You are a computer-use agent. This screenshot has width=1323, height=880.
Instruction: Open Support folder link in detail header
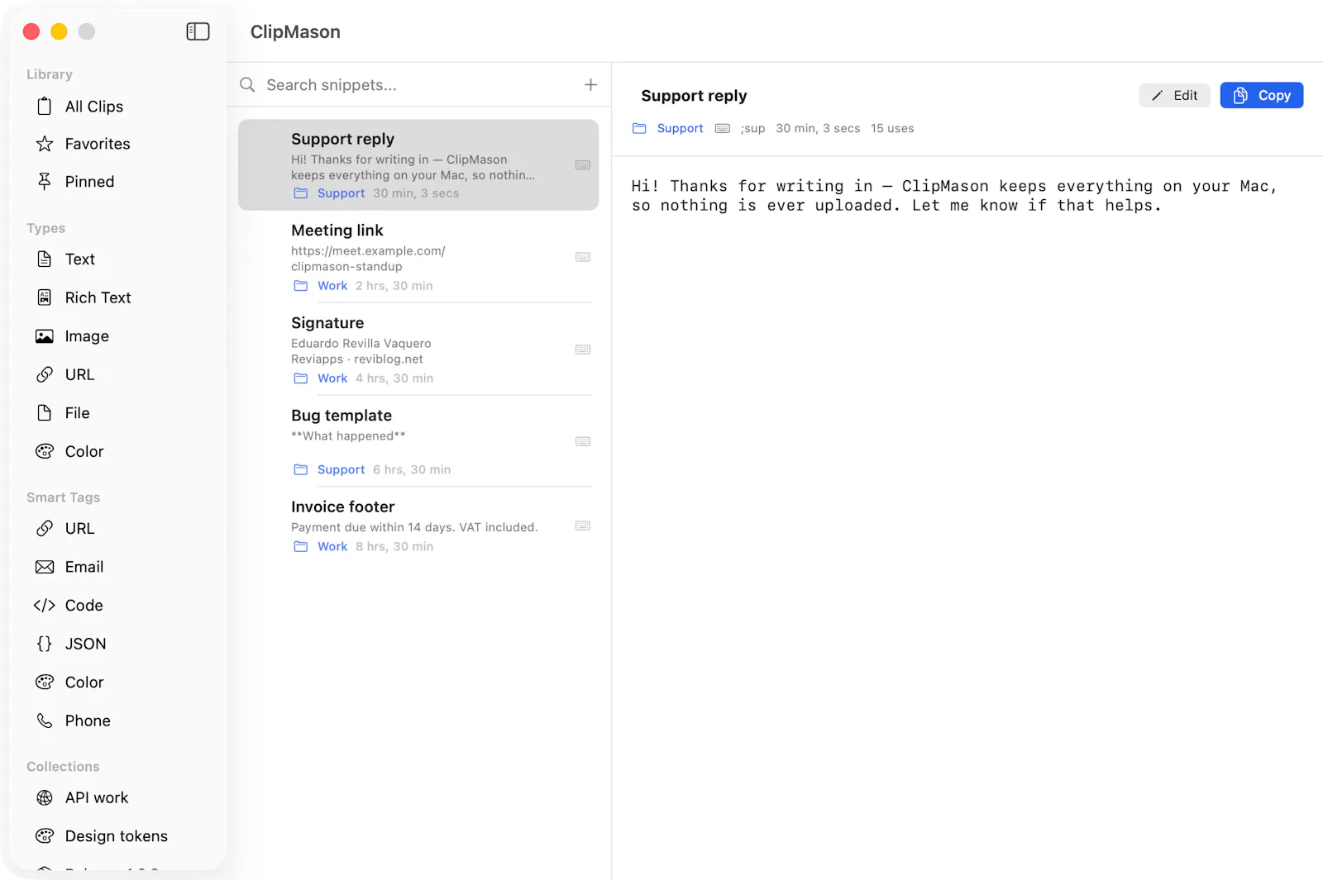tap(680, 128)
